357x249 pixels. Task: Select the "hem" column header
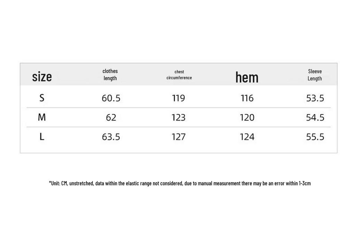[x=247, y=77]
